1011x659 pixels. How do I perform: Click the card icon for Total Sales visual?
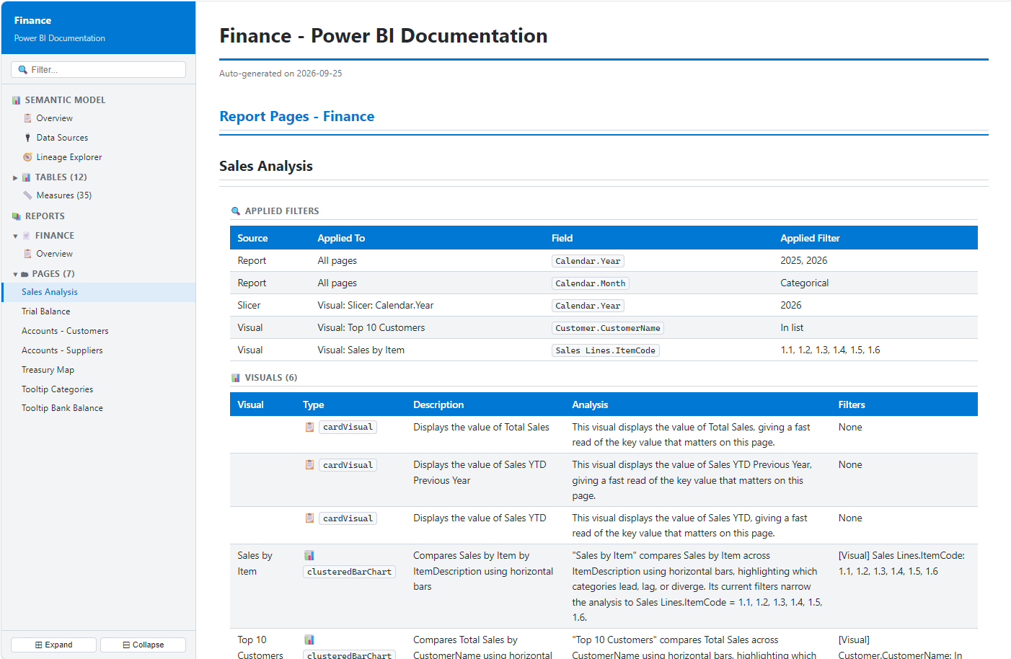click(309, 428)
